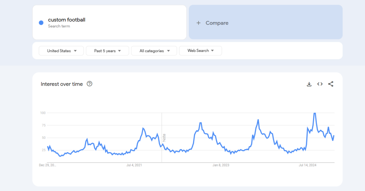
Task: Open the embed code icon
Action: tap(320, 84)
